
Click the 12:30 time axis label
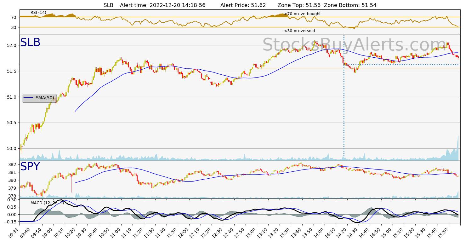pos(217,233)
